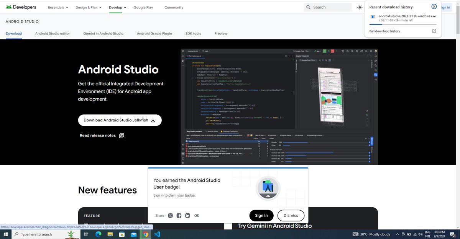The height and width of the screenshot is (239, 460).
Task: Switch to Gemini in Android Studio tab
Action: pyautogui.click(x=103, y=33)
